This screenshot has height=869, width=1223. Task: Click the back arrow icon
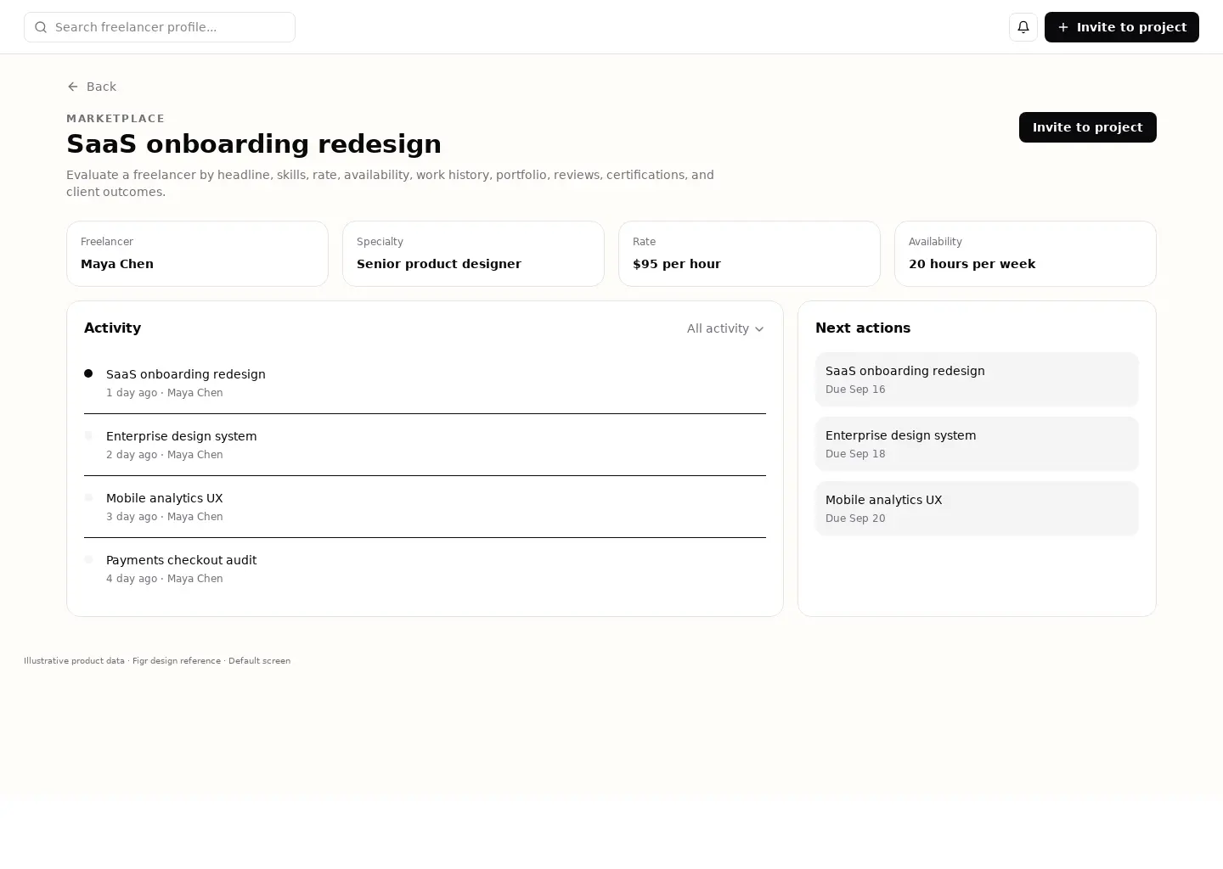tap(73, 87)
